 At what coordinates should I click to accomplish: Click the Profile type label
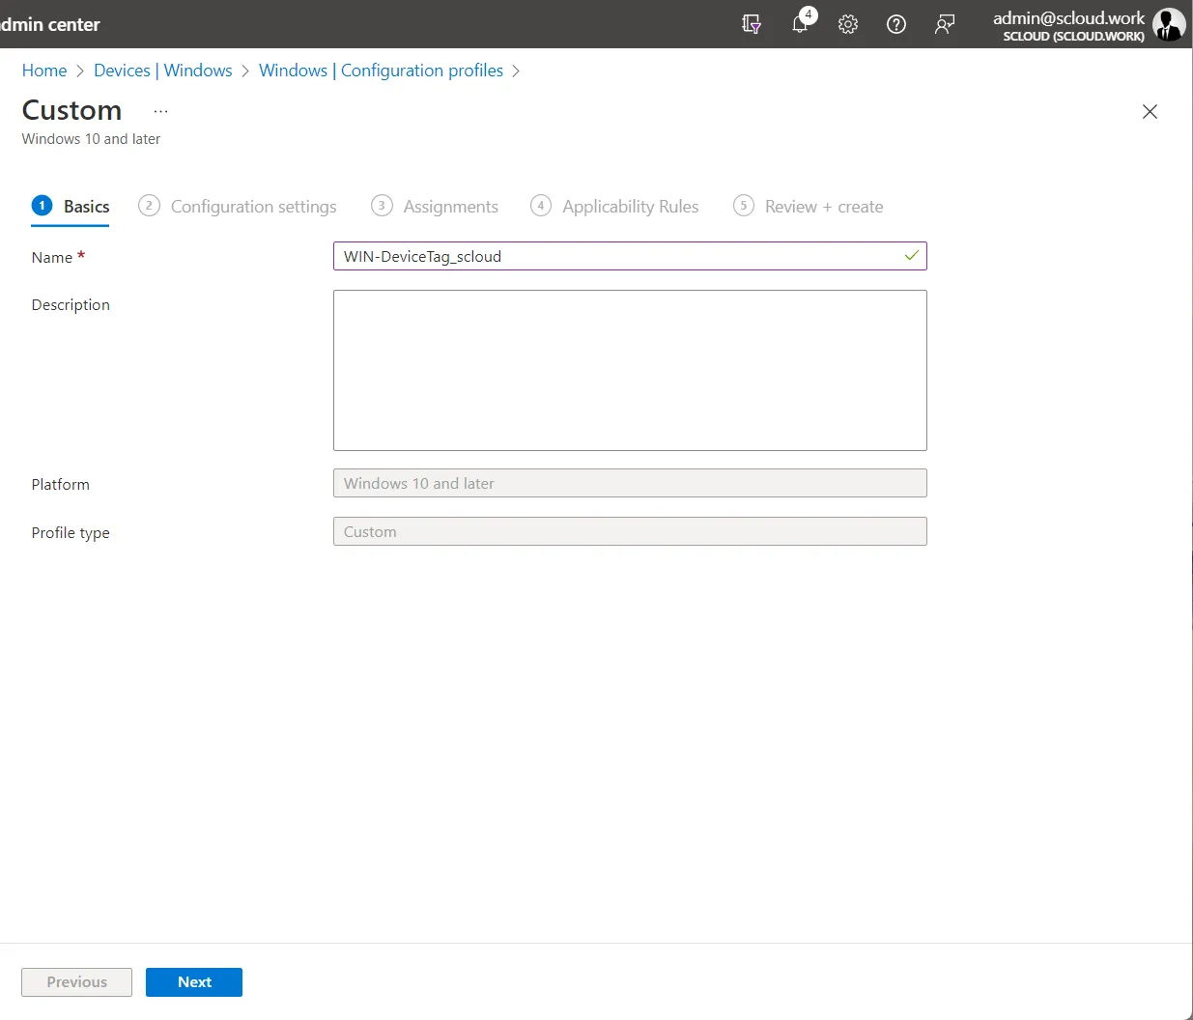[x=71, y=533]
